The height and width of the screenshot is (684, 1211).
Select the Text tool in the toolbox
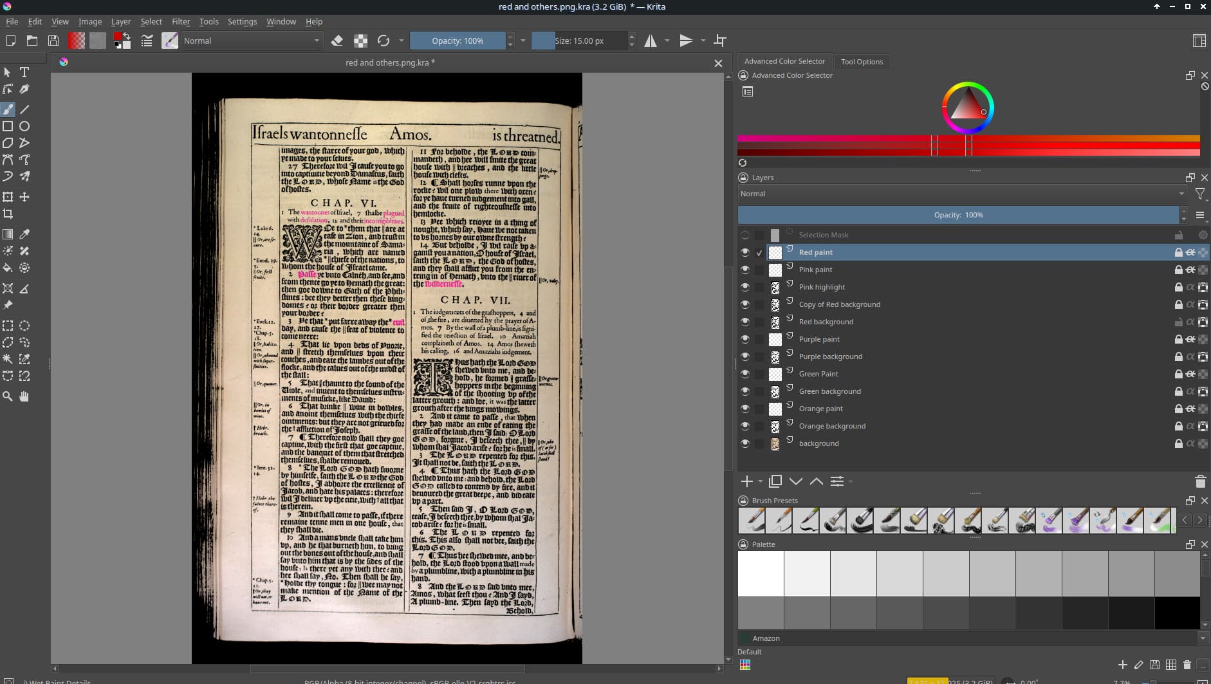24,72
